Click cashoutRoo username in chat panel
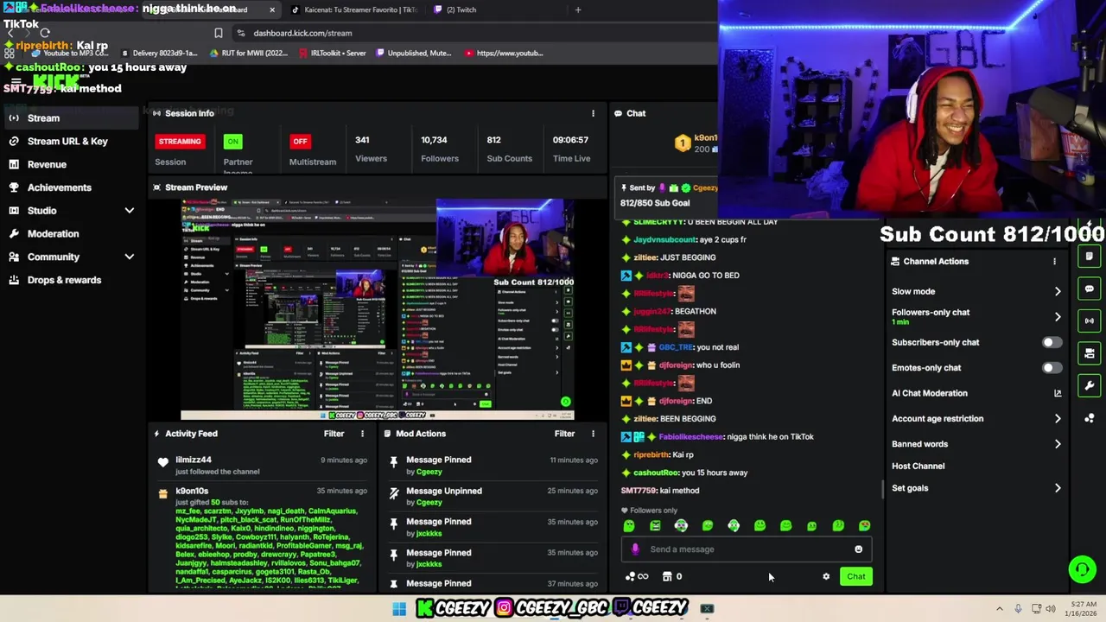This screenshot has height=622, width=1106. (x=656, y=473)
